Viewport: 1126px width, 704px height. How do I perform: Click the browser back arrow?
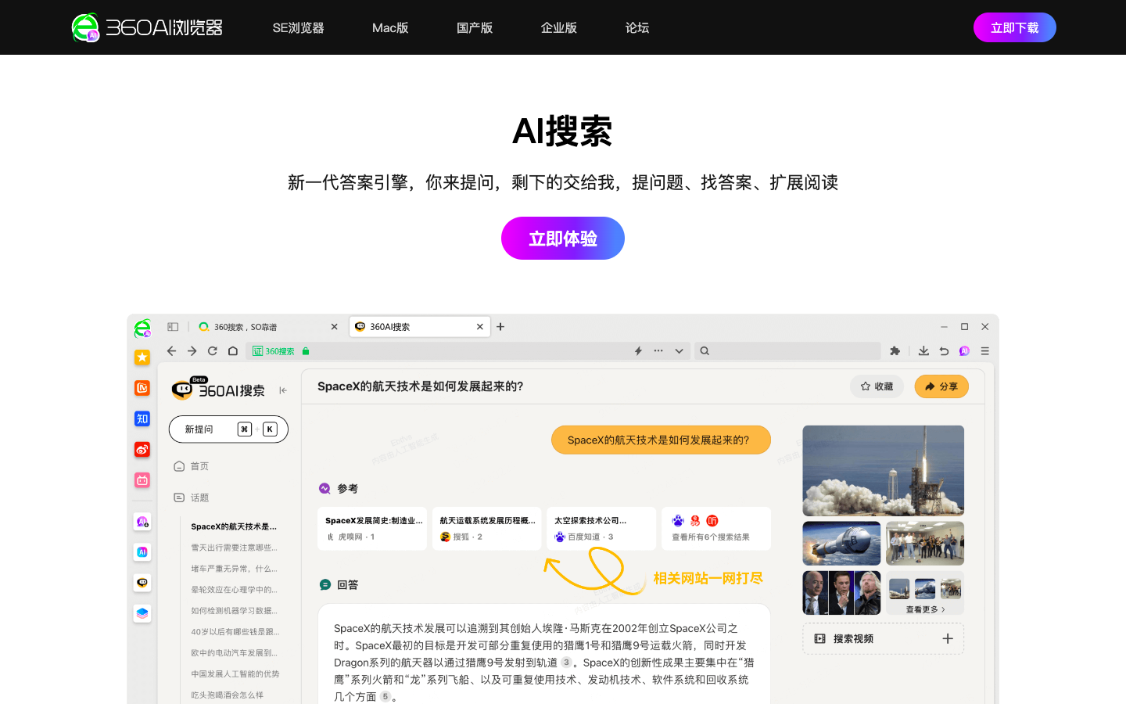coord(172,351)
